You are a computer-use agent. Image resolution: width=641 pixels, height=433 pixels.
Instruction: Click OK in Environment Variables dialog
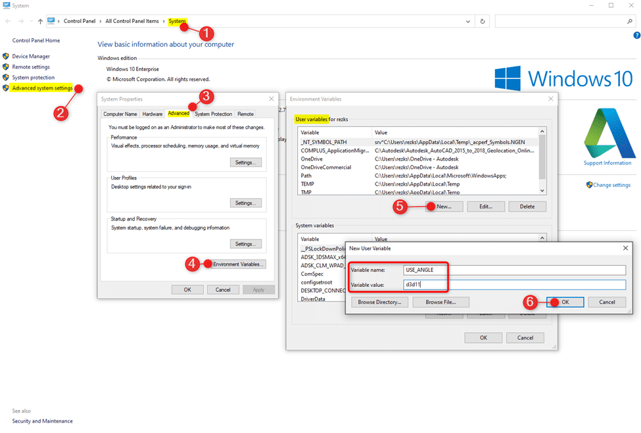484,338
